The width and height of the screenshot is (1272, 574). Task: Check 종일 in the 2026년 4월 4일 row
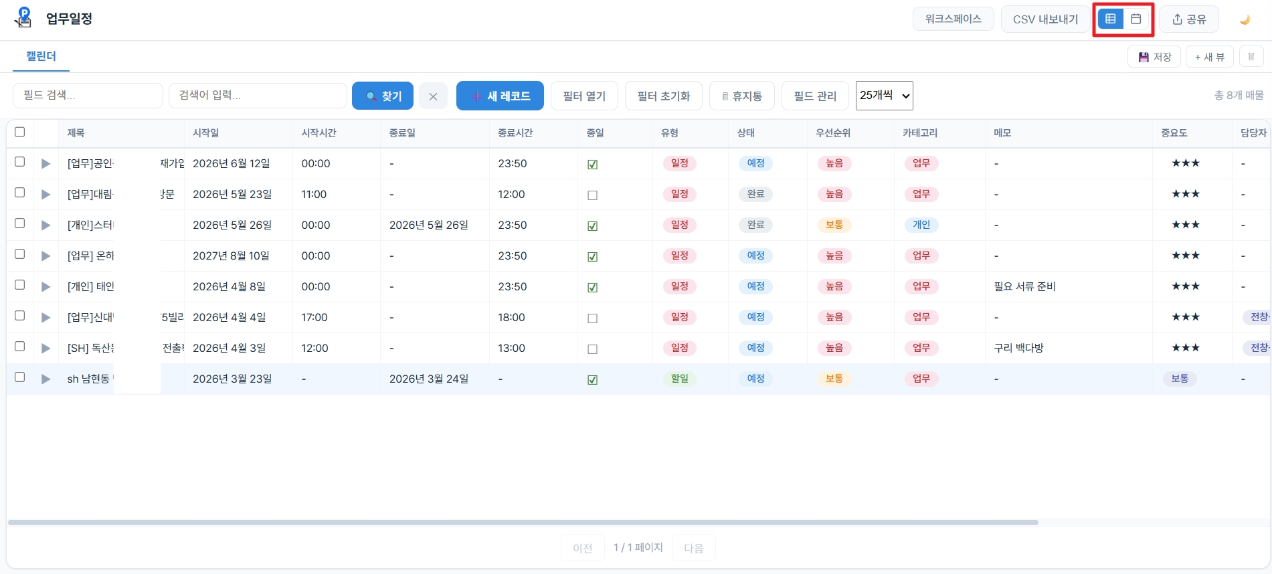(592, 318)
